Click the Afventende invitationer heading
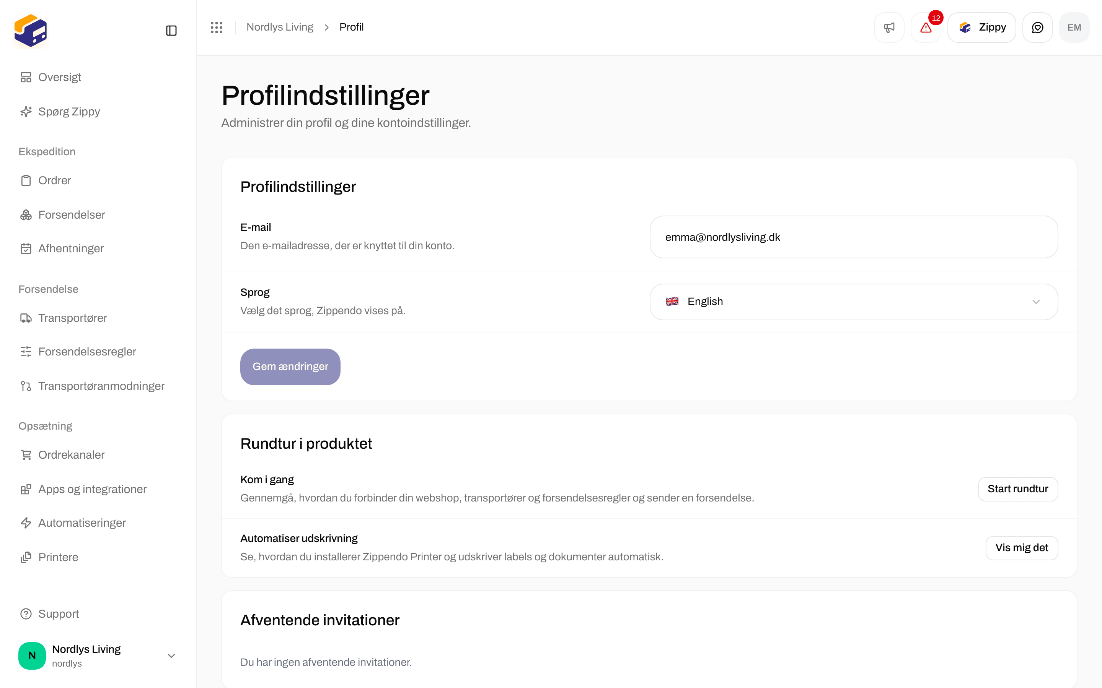Image resolution: width=1102 pixels, height=688 pixels. [x=320, y=620]
